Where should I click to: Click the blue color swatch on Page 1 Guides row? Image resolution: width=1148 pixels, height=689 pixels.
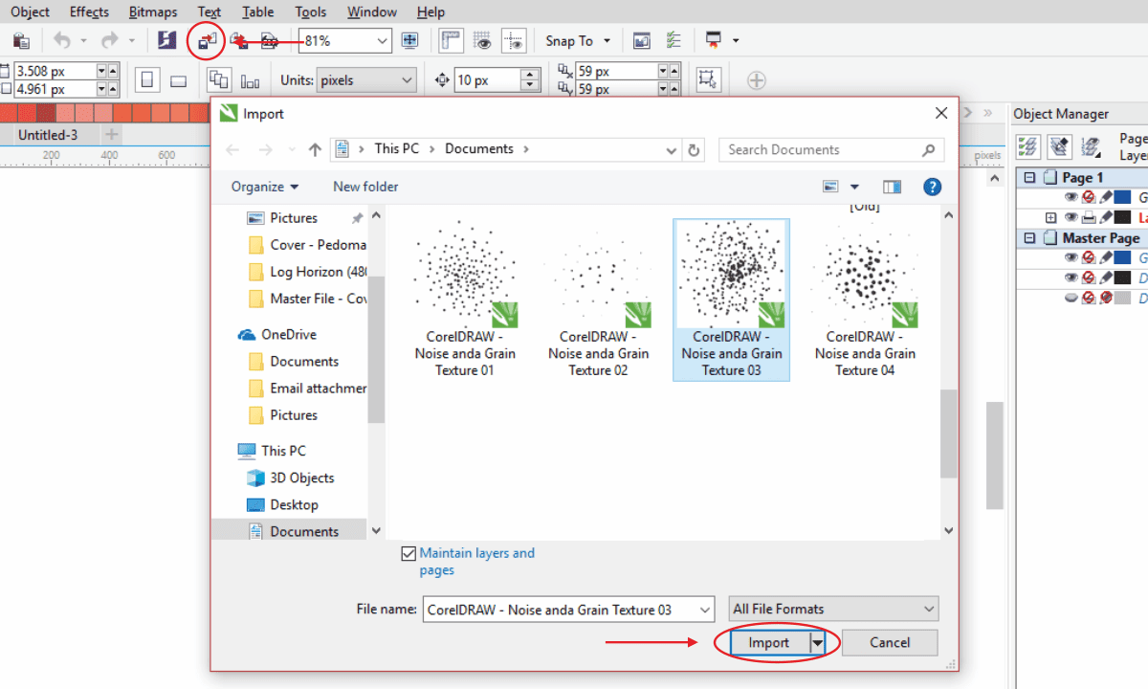[x=1123, y=197]
